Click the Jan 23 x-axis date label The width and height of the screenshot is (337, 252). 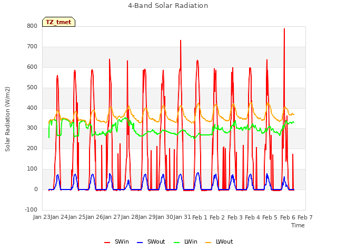(x=41, y=217)
